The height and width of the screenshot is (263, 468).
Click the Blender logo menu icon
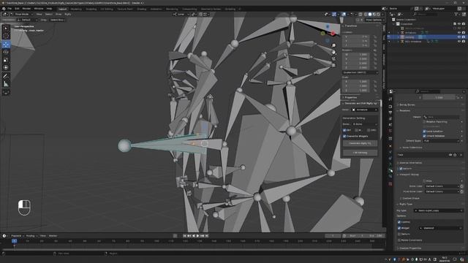[4, 9]
